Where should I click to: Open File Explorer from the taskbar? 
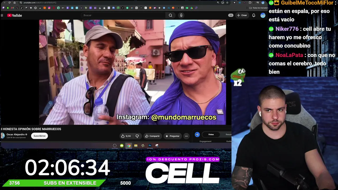(136, 146)
